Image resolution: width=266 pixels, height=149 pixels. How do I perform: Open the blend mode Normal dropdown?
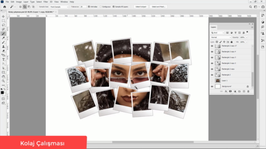point(221,37)
